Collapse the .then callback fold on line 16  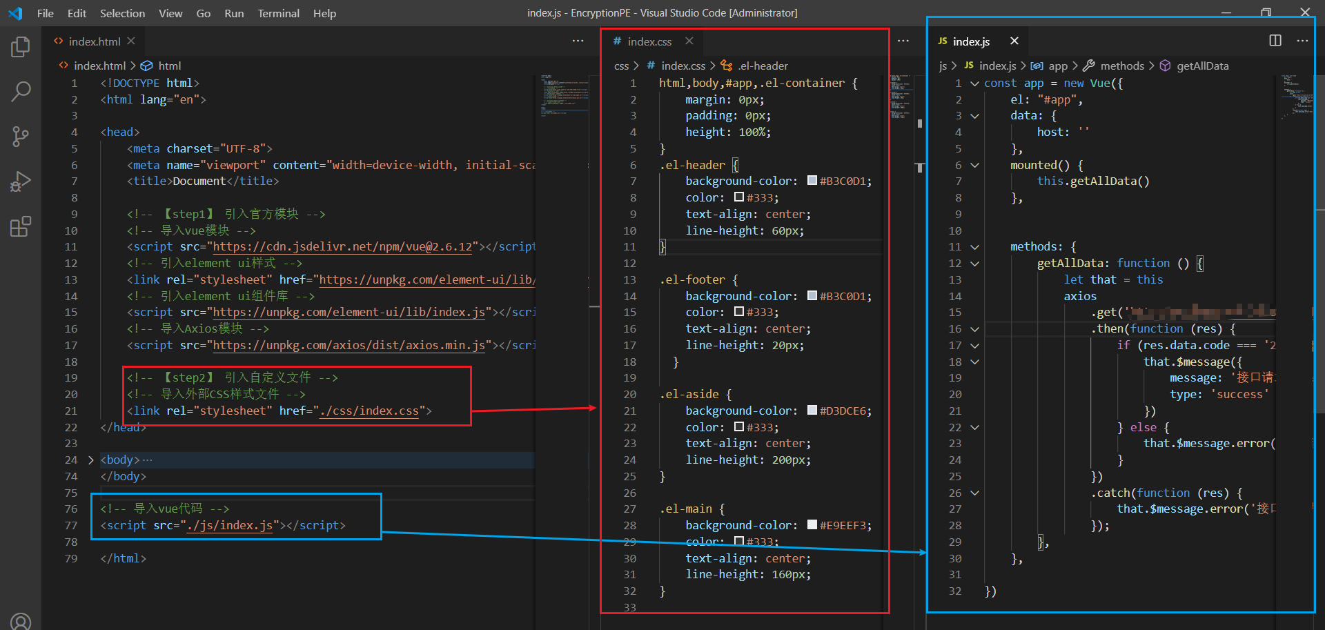[x=974, y=329]
